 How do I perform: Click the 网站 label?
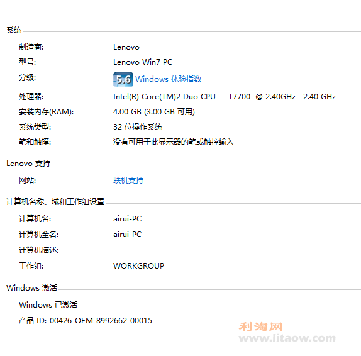[x=28, y=181]
